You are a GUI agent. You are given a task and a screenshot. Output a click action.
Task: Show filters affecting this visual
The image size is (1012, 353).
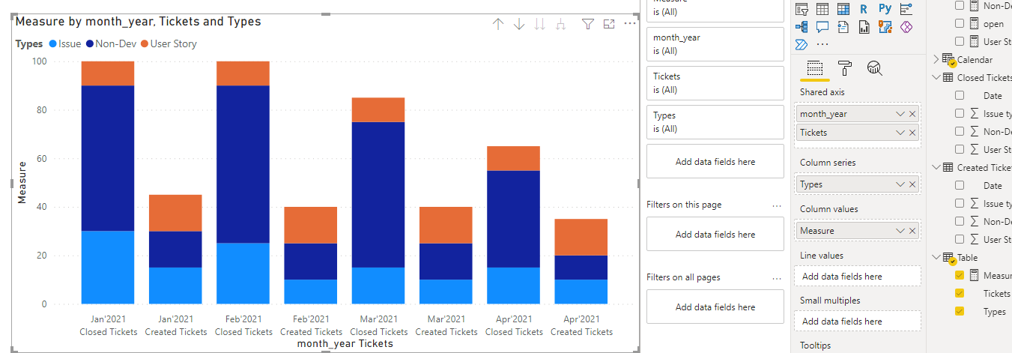coord(588,25)
